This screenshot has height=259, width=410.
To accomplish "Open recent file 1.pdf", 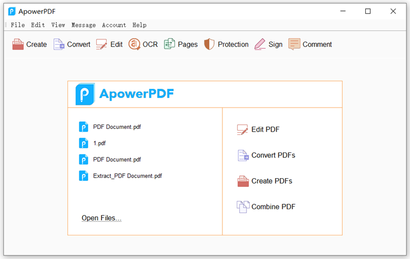I will 99,143.
